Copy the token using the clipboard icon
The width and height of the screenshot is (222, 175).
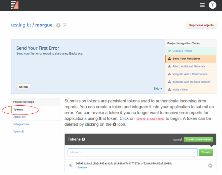tap(70, 166)
